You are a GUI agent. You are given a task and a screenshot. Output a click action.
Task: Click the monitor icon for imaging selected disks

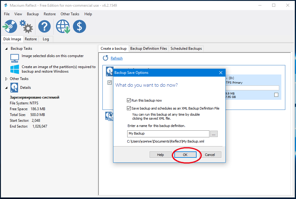pyautogui.click(x=15, y=58)
